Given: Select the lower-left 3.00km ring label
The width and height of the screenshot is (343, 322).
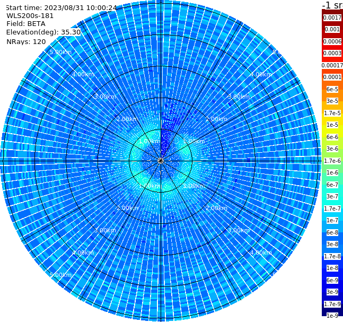Looking at the screenshot, I should pos(105,230).
